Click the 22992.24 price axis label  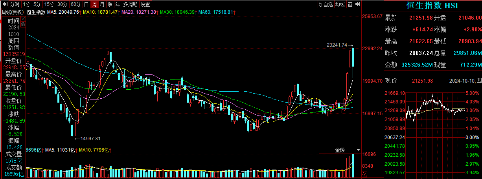[372, 49]
